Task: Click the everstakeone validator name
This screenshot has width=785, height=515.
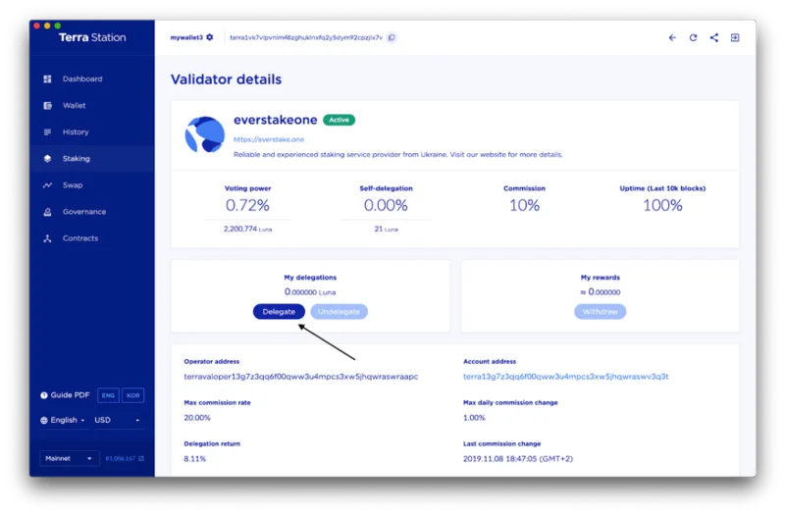Action: [x=276, y=120]
